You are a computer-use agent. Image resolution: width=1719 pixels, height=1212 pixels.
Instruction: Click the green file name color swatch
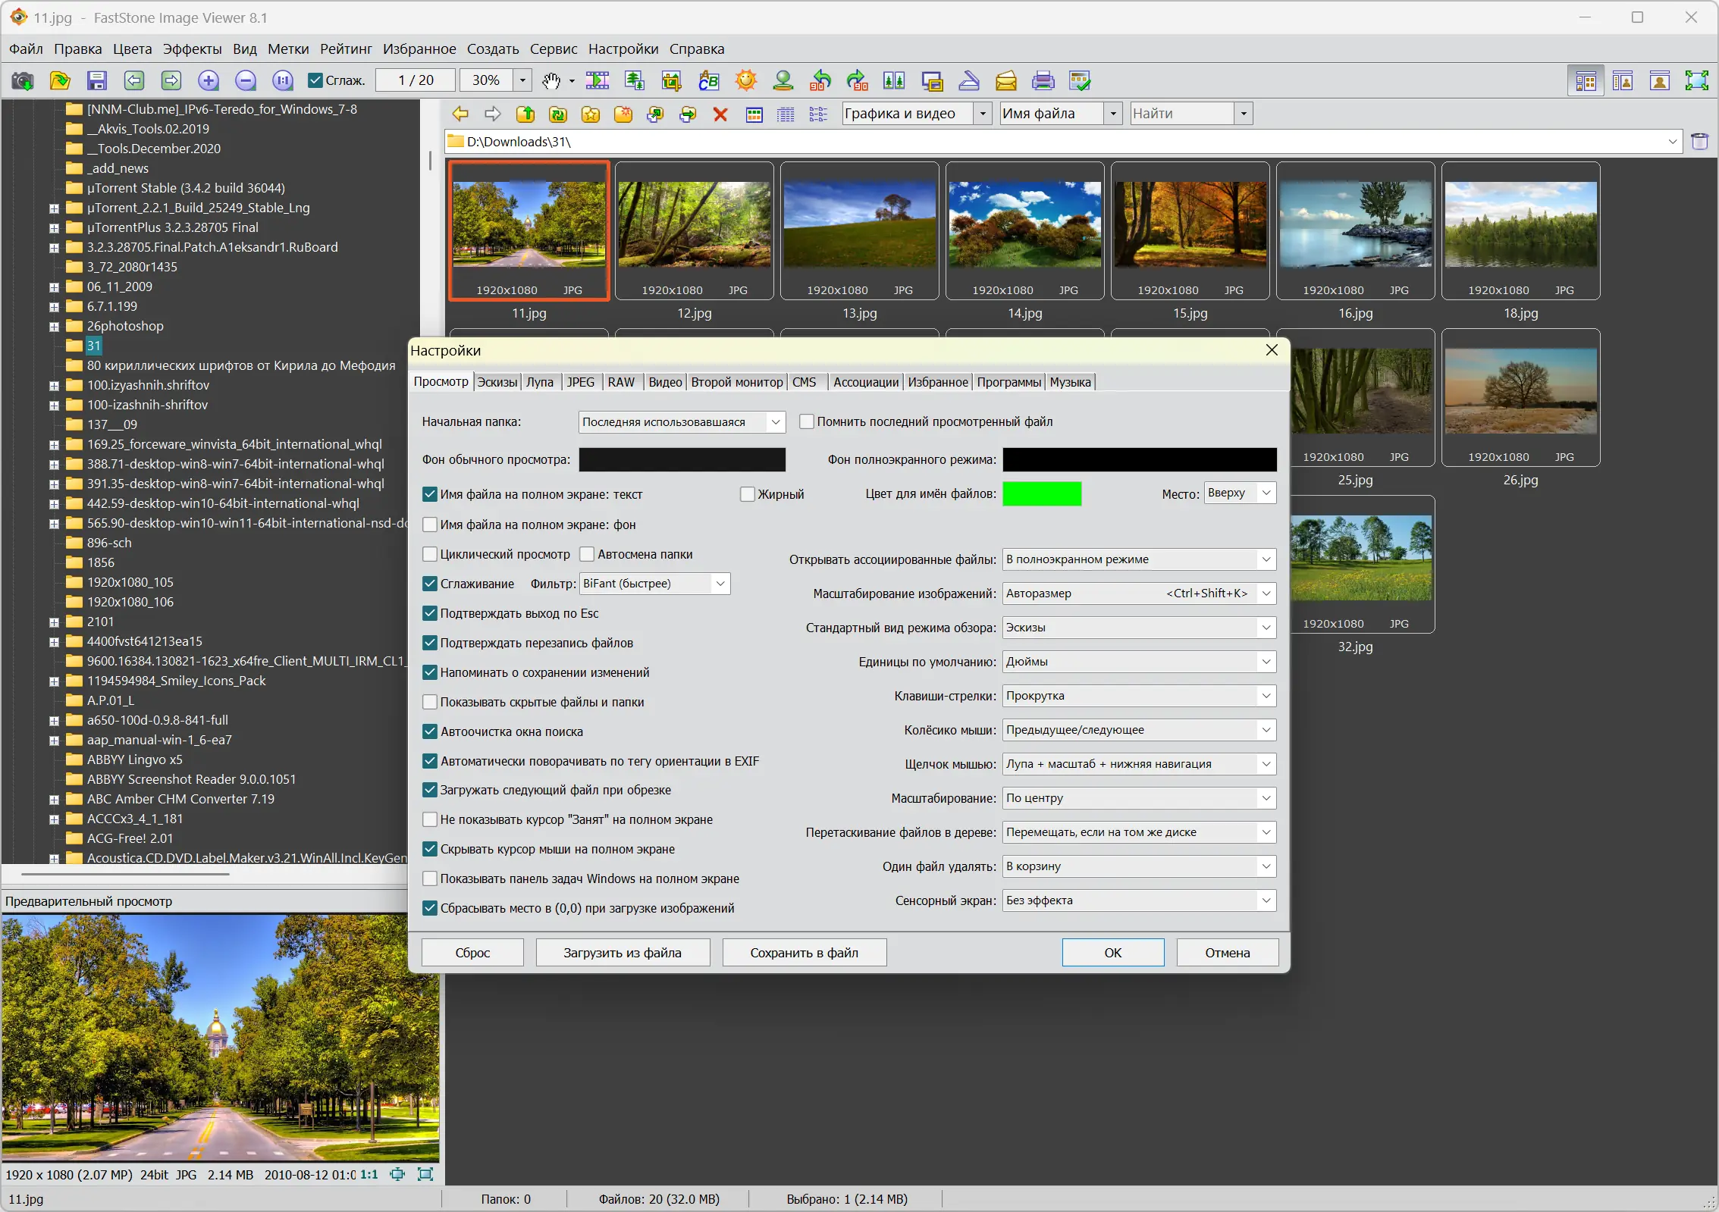(x=1042, y=493)
